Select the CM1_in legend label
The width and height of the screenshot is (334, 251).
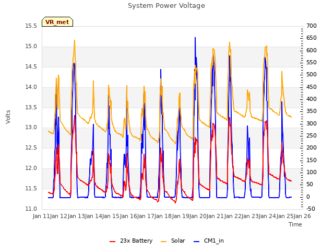click(213, 241)
